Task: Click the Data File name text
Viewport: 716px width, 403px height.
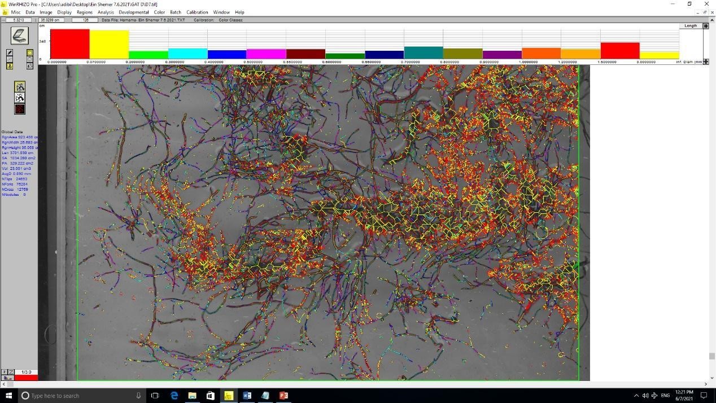Action: click(x=143, y=20)
